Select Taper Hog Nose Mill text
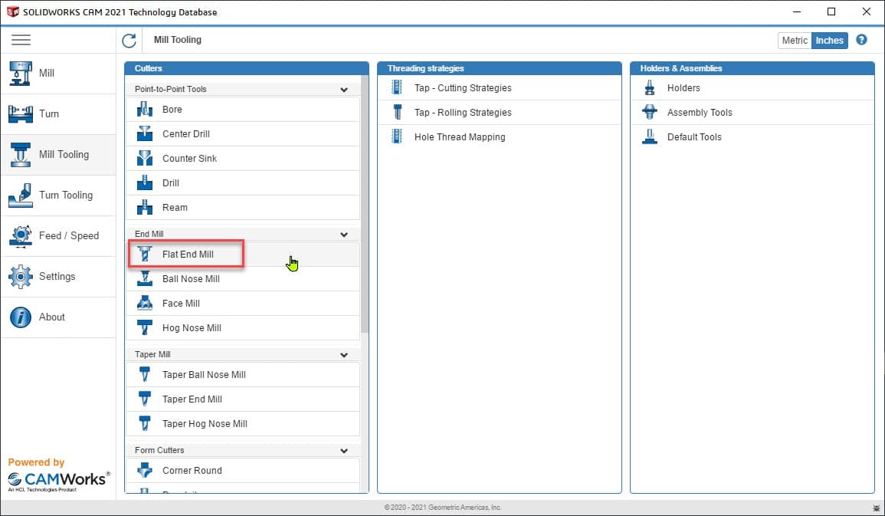The height and width of the screenshot is (516, 885). click(205, 424)
